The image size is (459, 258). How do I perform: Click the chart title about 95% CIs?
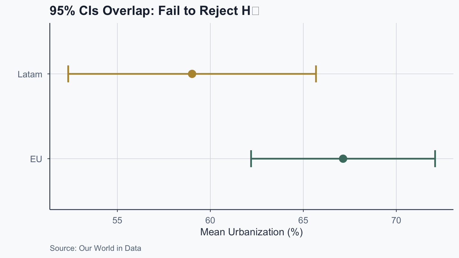149,11
